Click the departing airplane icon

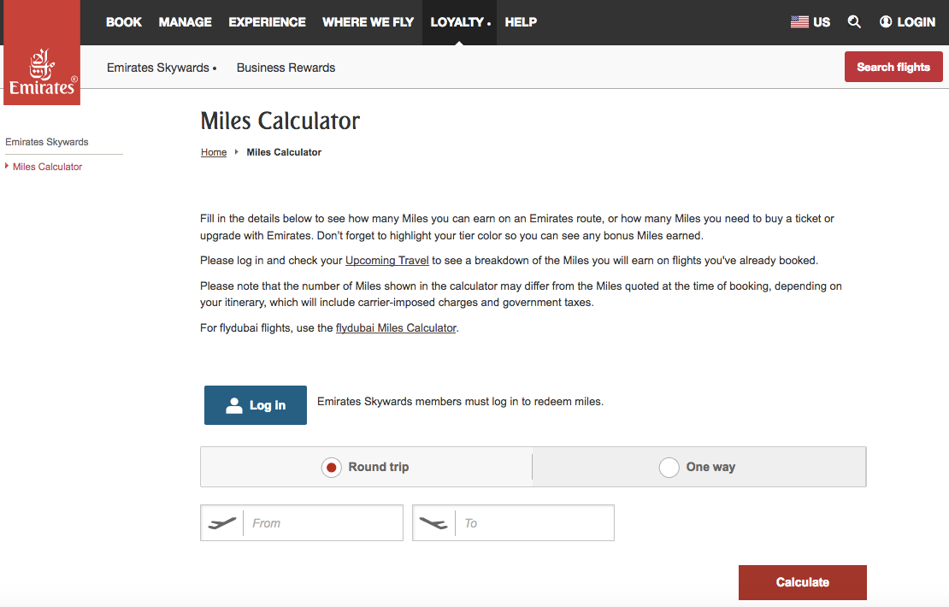[222, 523]
